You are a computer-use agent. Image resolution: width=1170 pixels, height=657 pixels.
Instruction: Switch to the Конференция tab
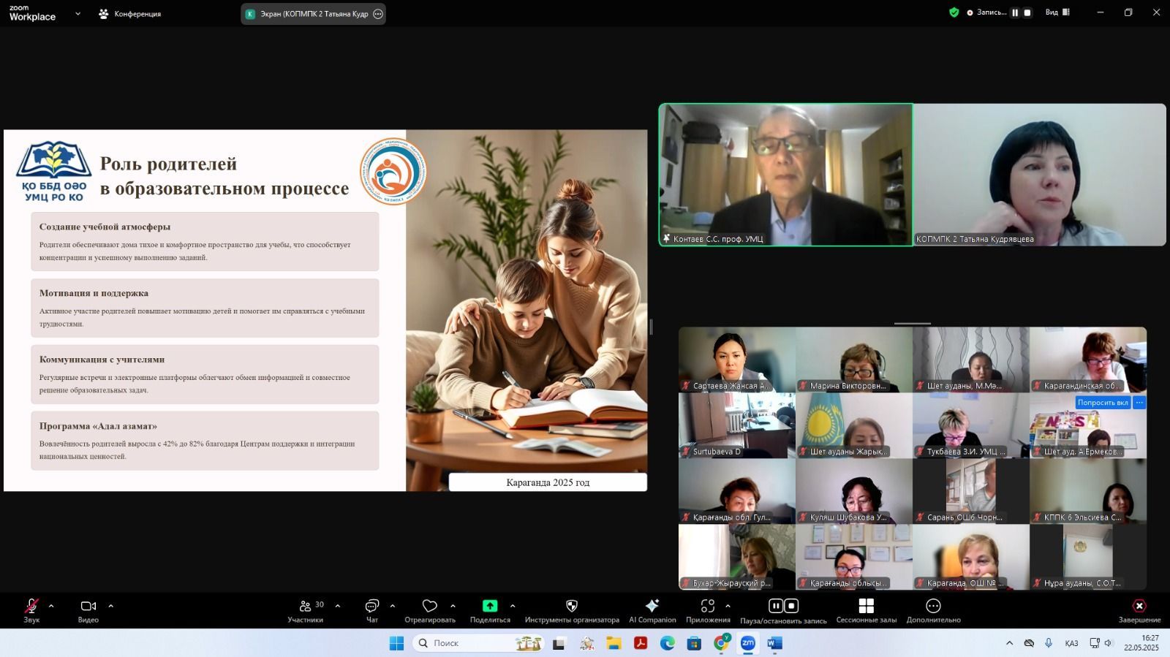coord(130,14)
